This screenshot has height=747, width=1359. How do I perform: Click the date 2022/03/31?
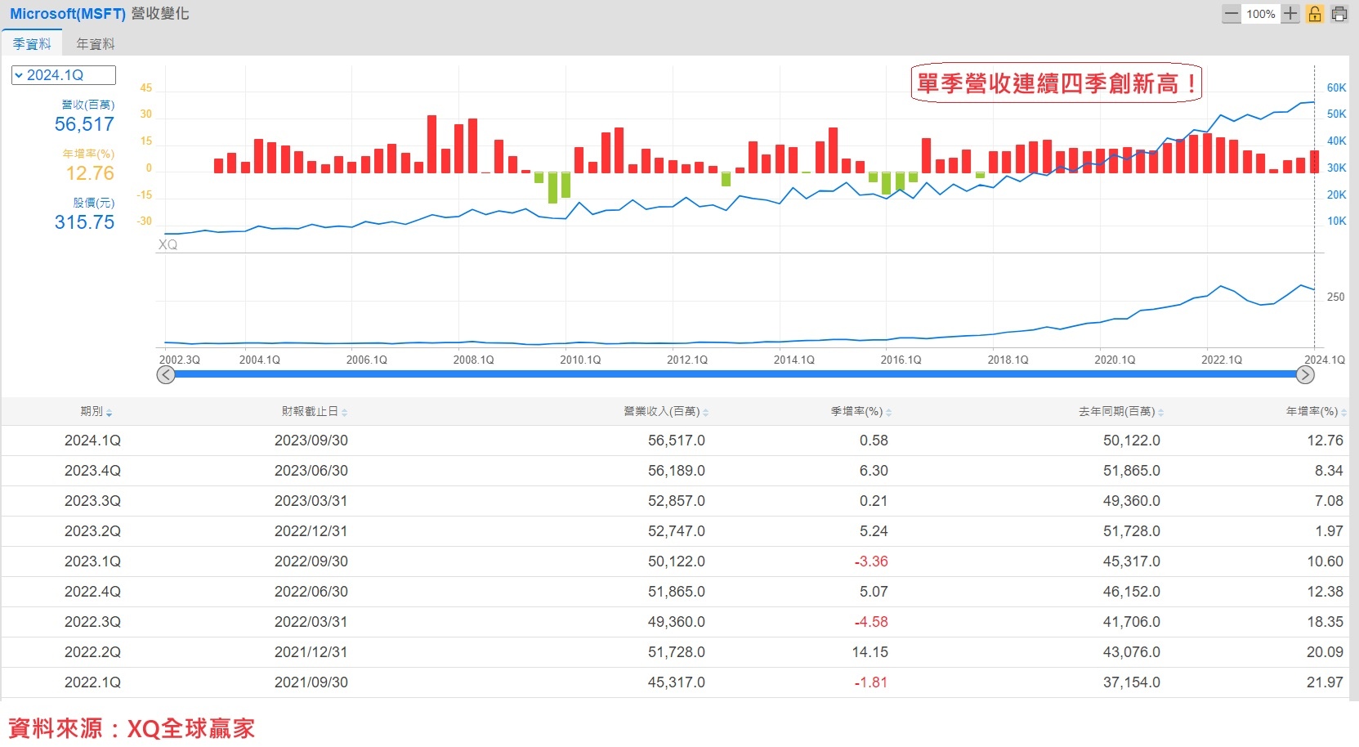point(311,622)
